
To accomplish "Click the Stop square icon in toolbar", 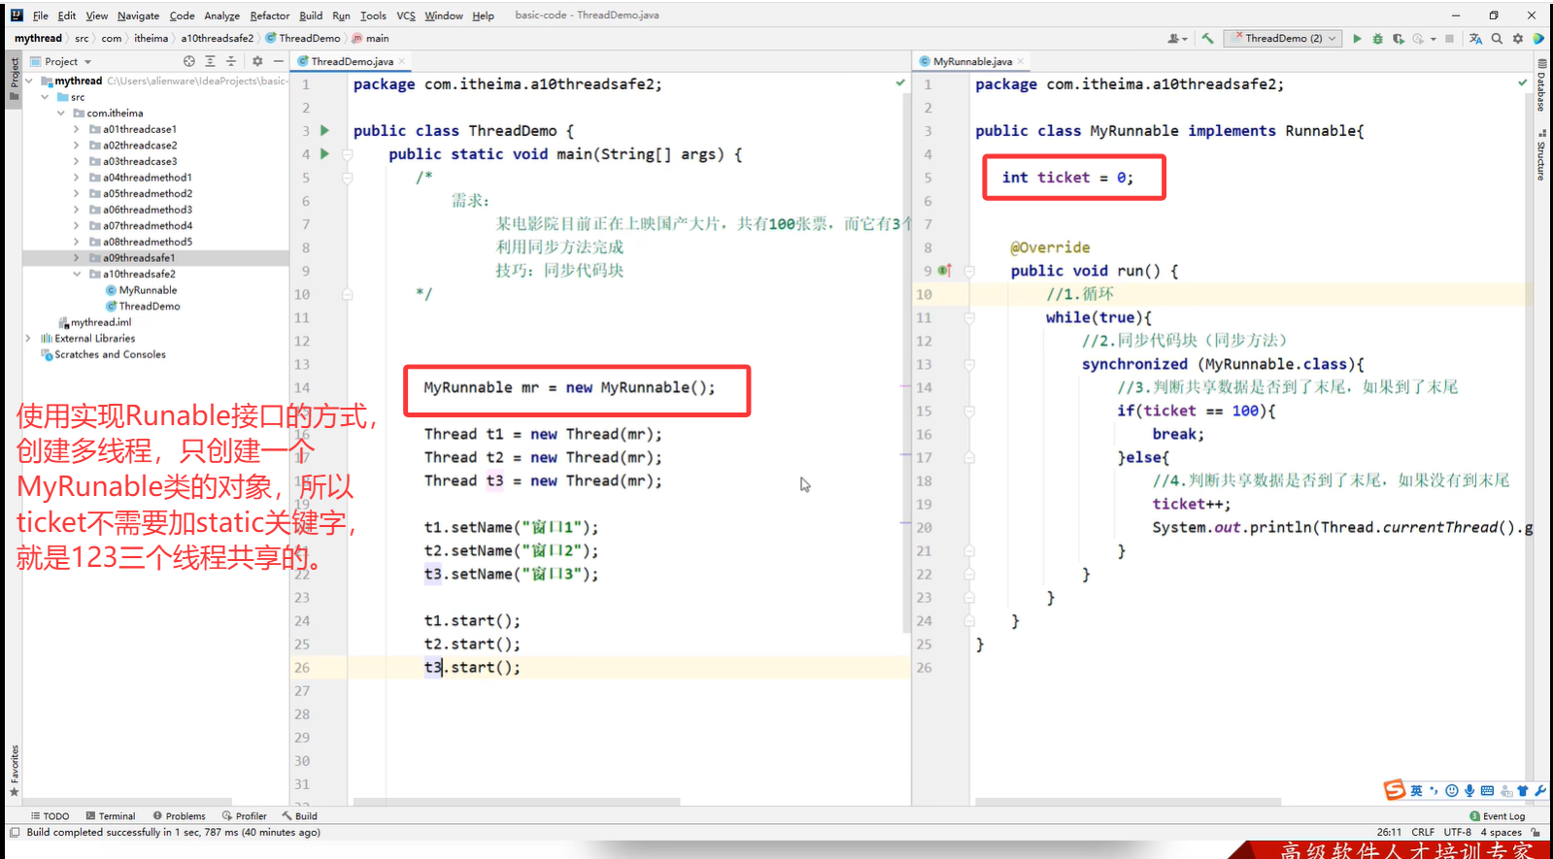I will point(1449,39).
